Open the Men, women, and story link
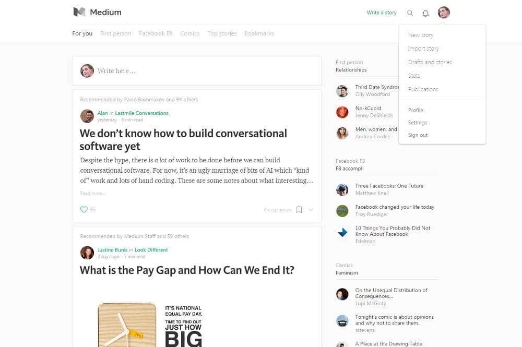522x347 pixels. 376,129
